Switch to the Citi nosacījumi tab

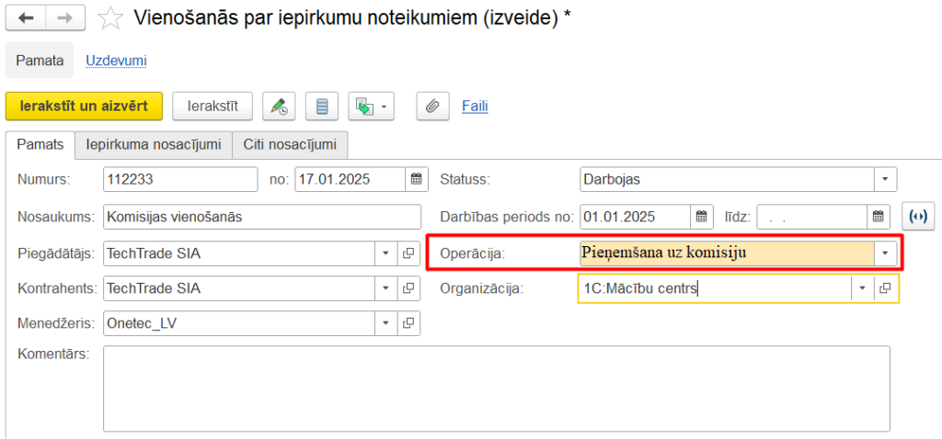(x=290, y=144)
